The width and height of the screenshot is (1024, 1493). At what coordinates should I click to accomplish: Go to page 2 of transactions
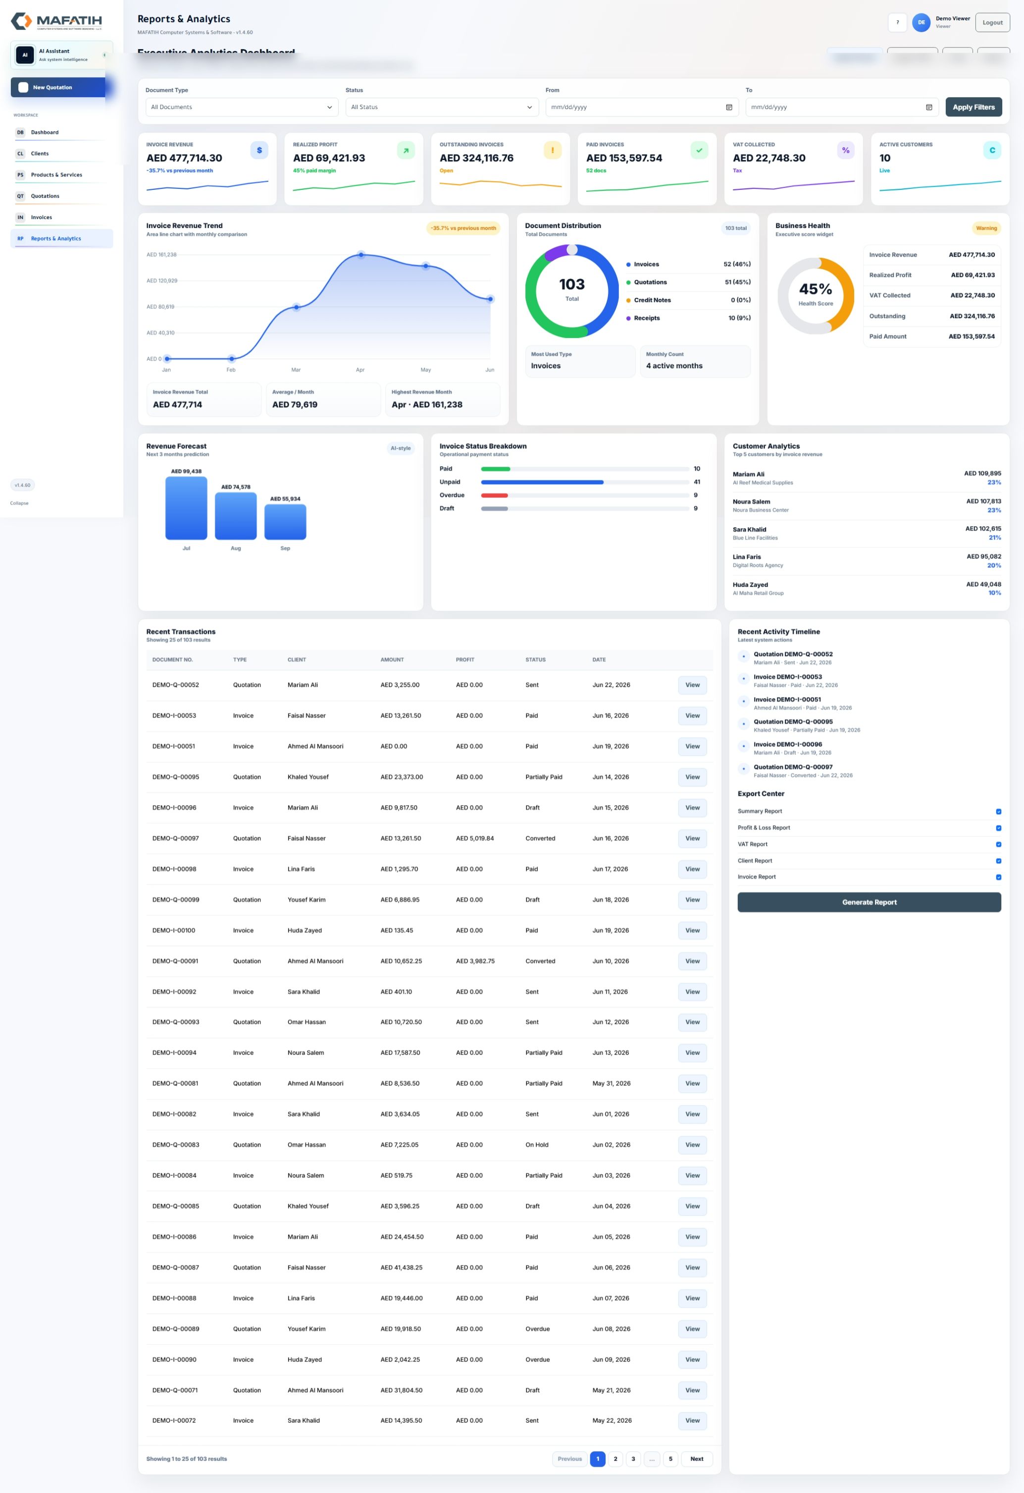point(615,1458)
